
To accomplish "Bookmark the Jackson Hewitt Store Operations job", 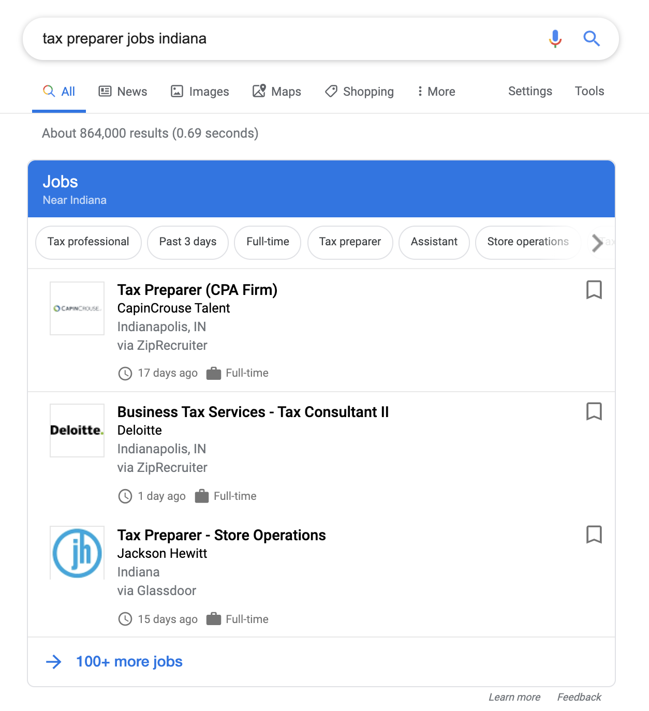I will [594, 535].
